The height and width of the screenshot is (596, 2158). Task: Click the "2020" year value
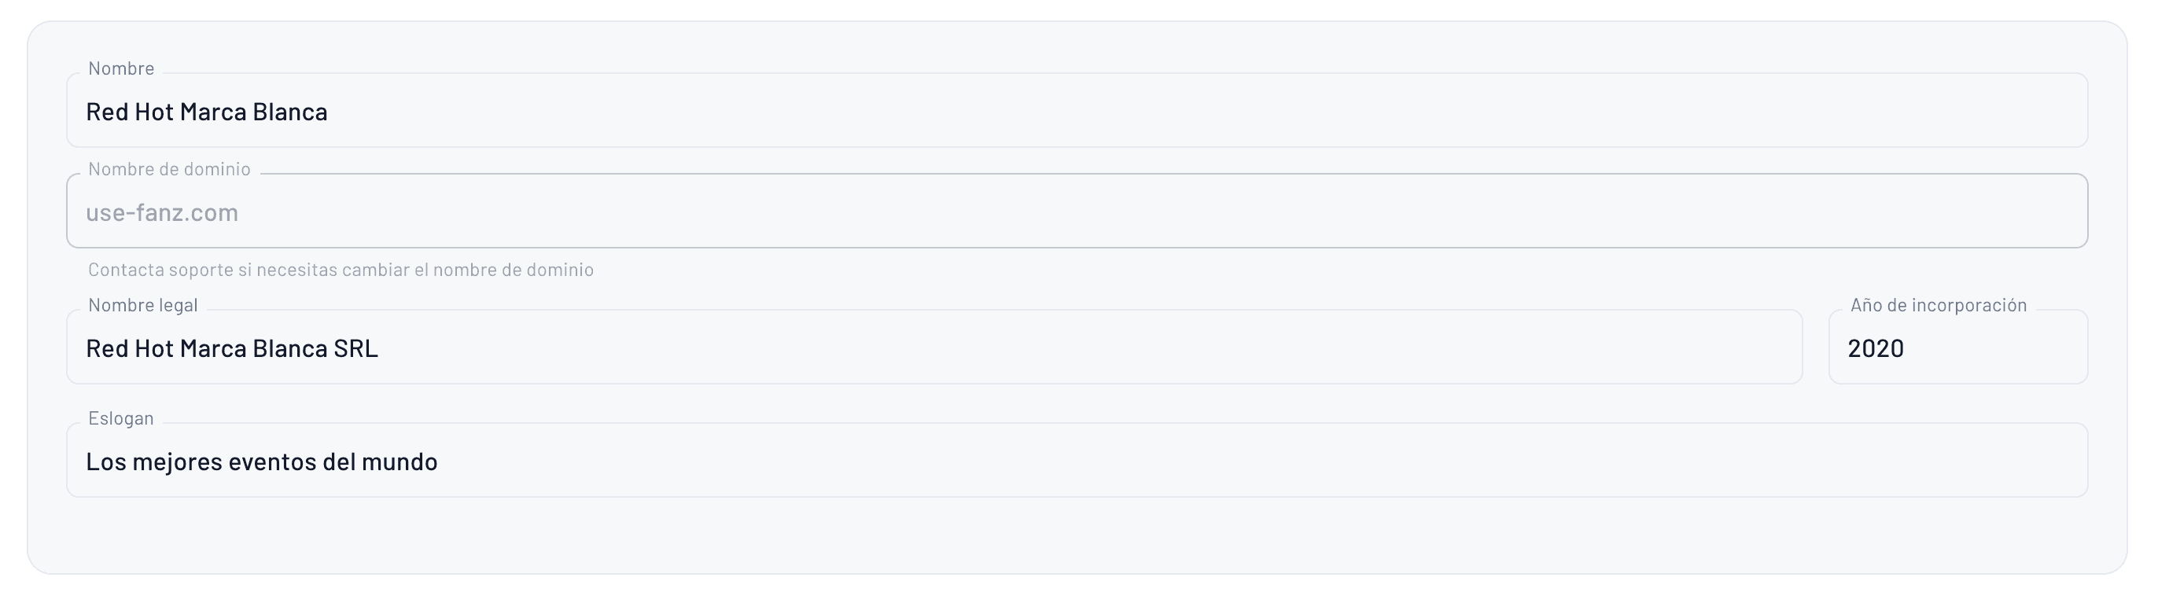[1876, 349]
